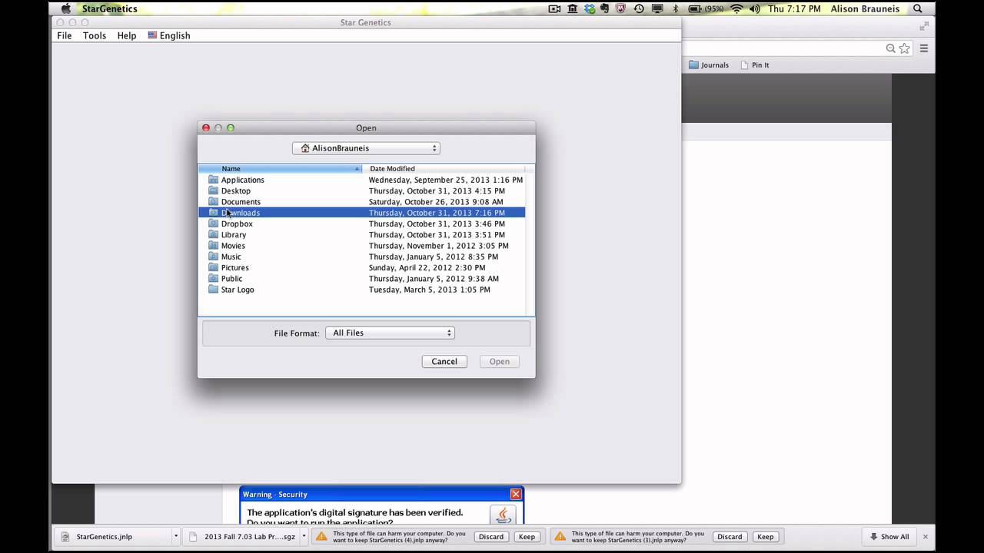Open the AlisonBrauneis folder location dropdown
The width and height of the screenshot is (984, 553).
tap(366, 148)
